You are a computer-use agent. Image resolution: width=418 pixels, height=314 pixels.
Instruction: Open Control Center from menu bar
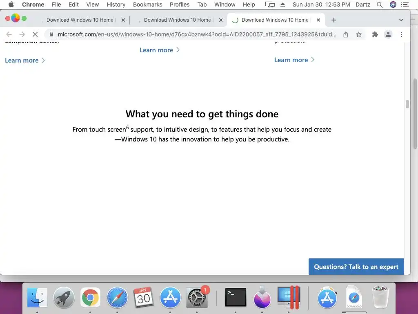[405, 4]
